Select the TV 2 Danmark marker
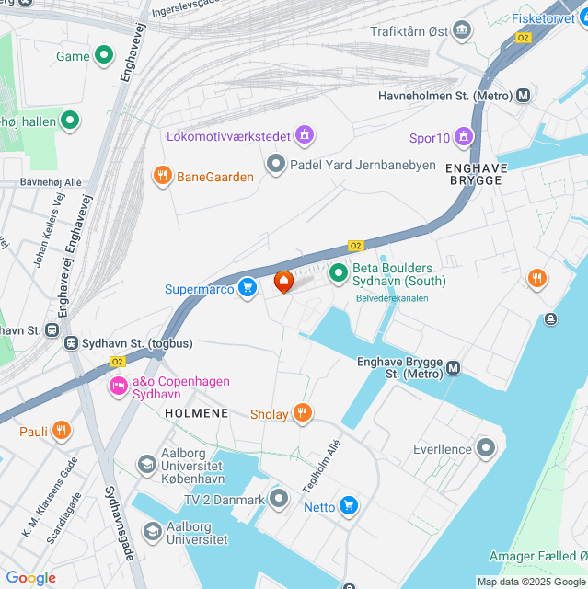The height and width of the screenshot is (589, 588). point(279,500)
